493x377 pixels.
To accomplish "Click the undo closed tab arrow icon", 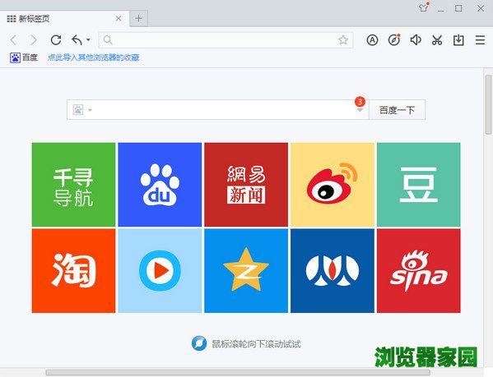I will (77, 39).
